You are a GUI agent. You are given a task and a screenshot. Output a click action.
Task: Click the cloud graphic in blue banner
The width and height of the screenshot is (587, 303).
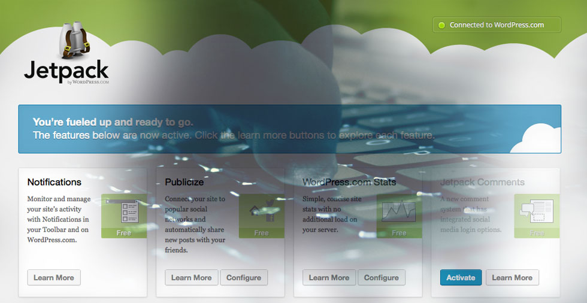(536, 139)
